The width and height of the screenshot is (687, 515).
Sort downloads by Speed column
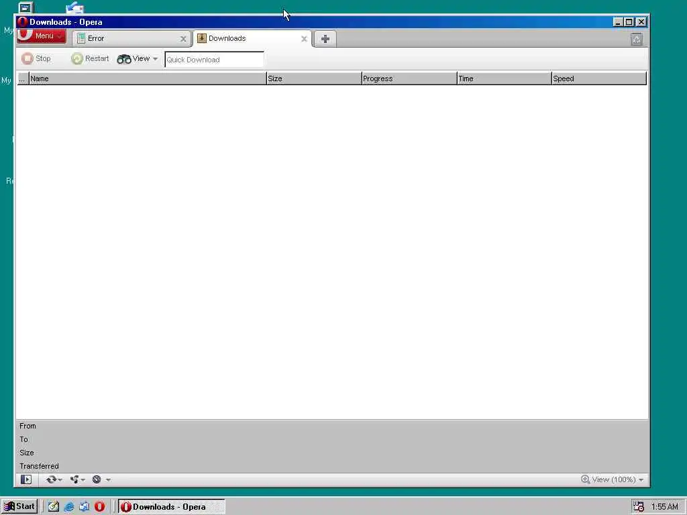pyautogui.click(x=599, y=79)
